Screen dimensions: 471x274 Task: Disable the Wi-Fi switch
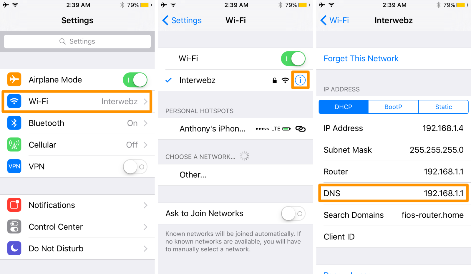(293, 58)
